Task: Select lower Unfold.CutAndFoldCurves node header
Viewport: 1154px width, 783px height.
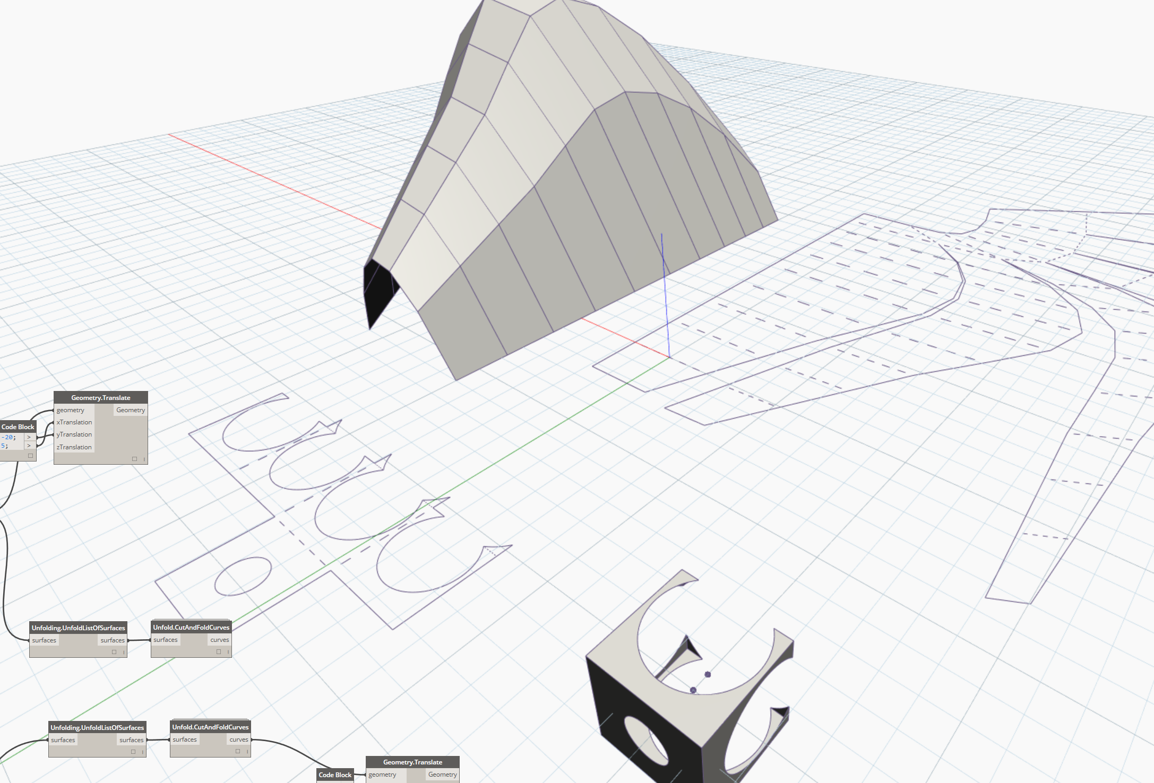Action: [211, 727]
